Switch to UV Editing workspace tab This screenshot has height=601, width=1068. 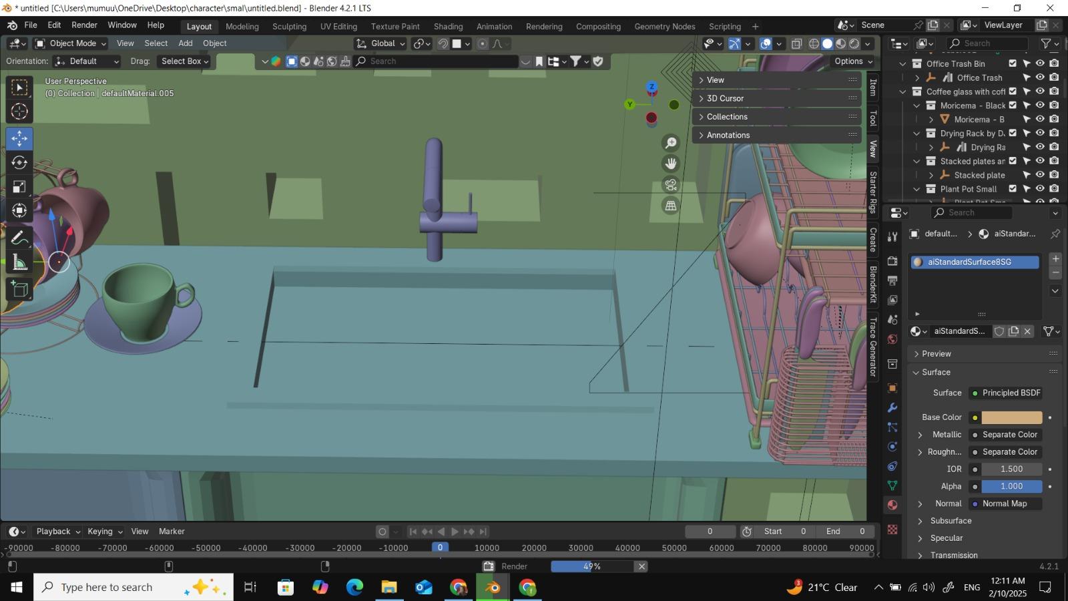click(338, 26)
